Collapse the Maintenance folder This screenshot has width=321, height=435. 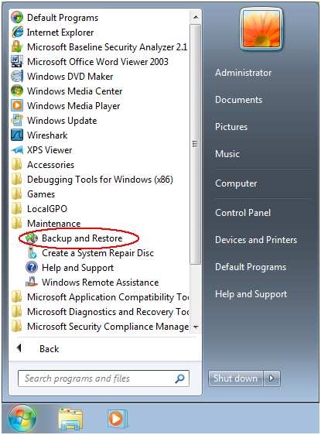54,224
